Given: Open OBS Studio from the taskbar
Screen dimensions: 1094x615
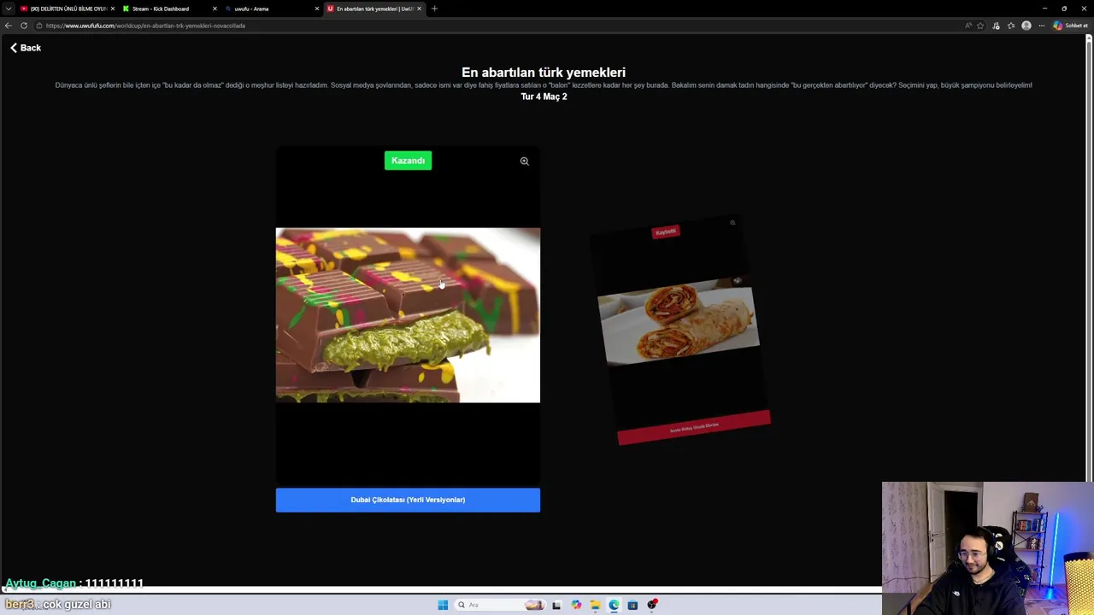Looking at the screenshot, I should pos(652,605).
